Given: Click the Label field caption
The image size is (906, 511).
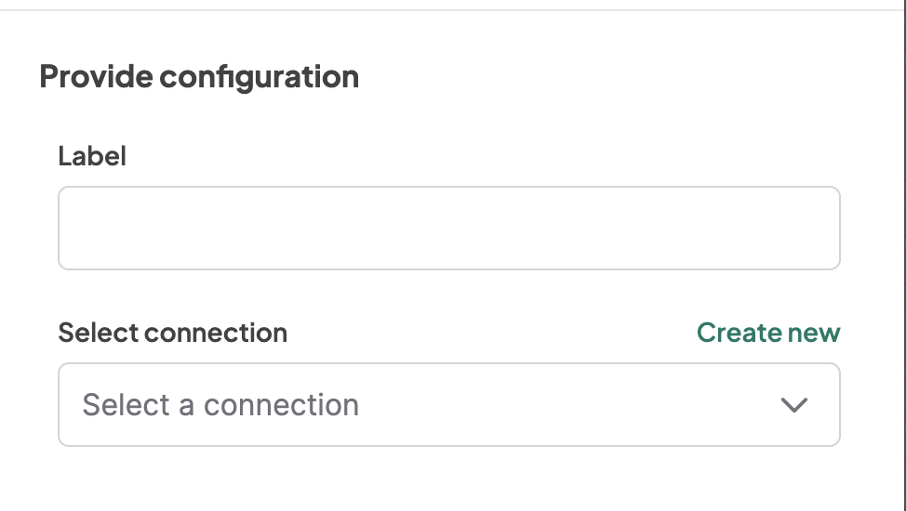Looking at the screenshot, I should coord(92,156).
